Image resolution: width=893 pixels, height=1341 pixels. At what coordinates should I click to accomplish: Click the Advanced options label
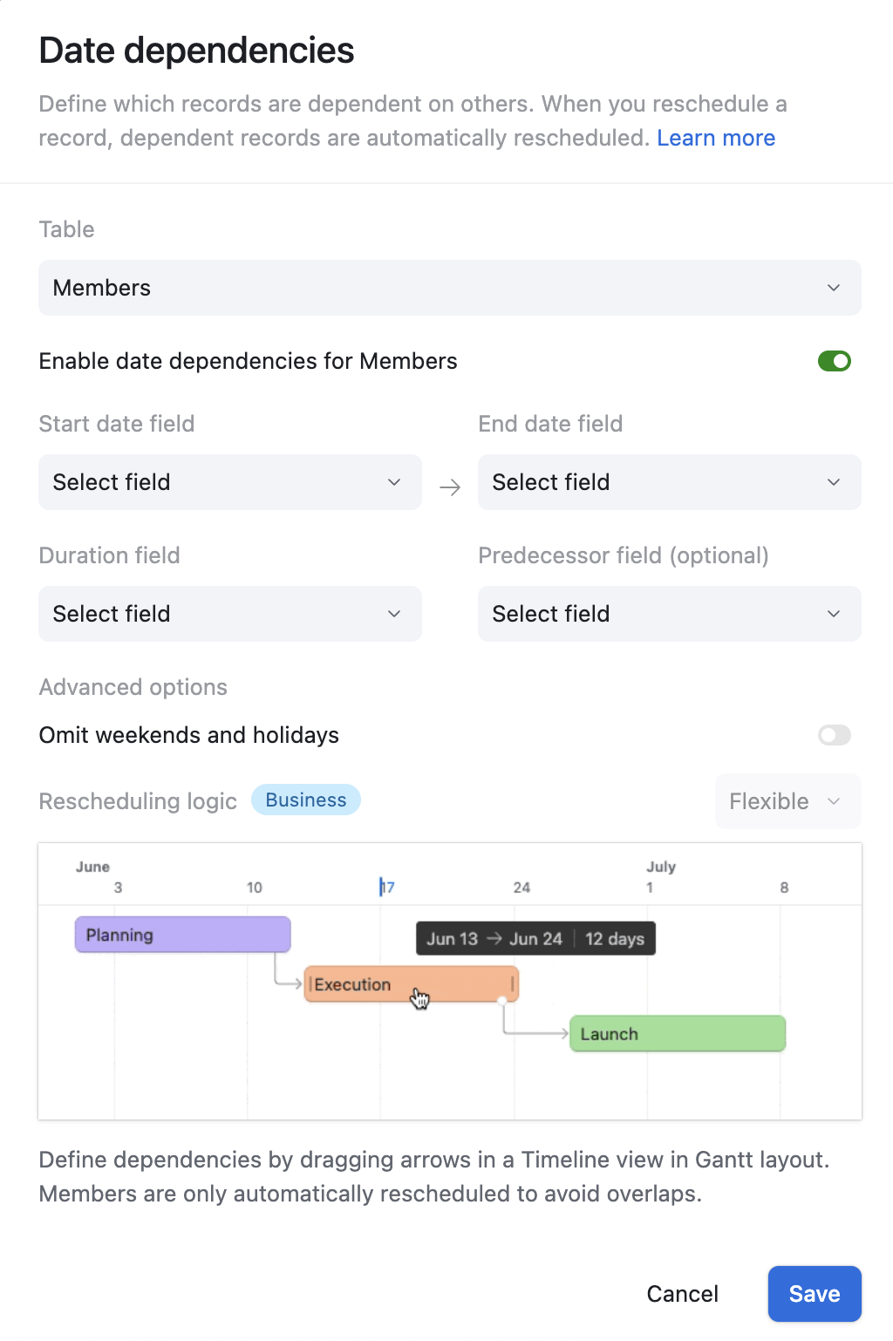click(x=133, y=687)
